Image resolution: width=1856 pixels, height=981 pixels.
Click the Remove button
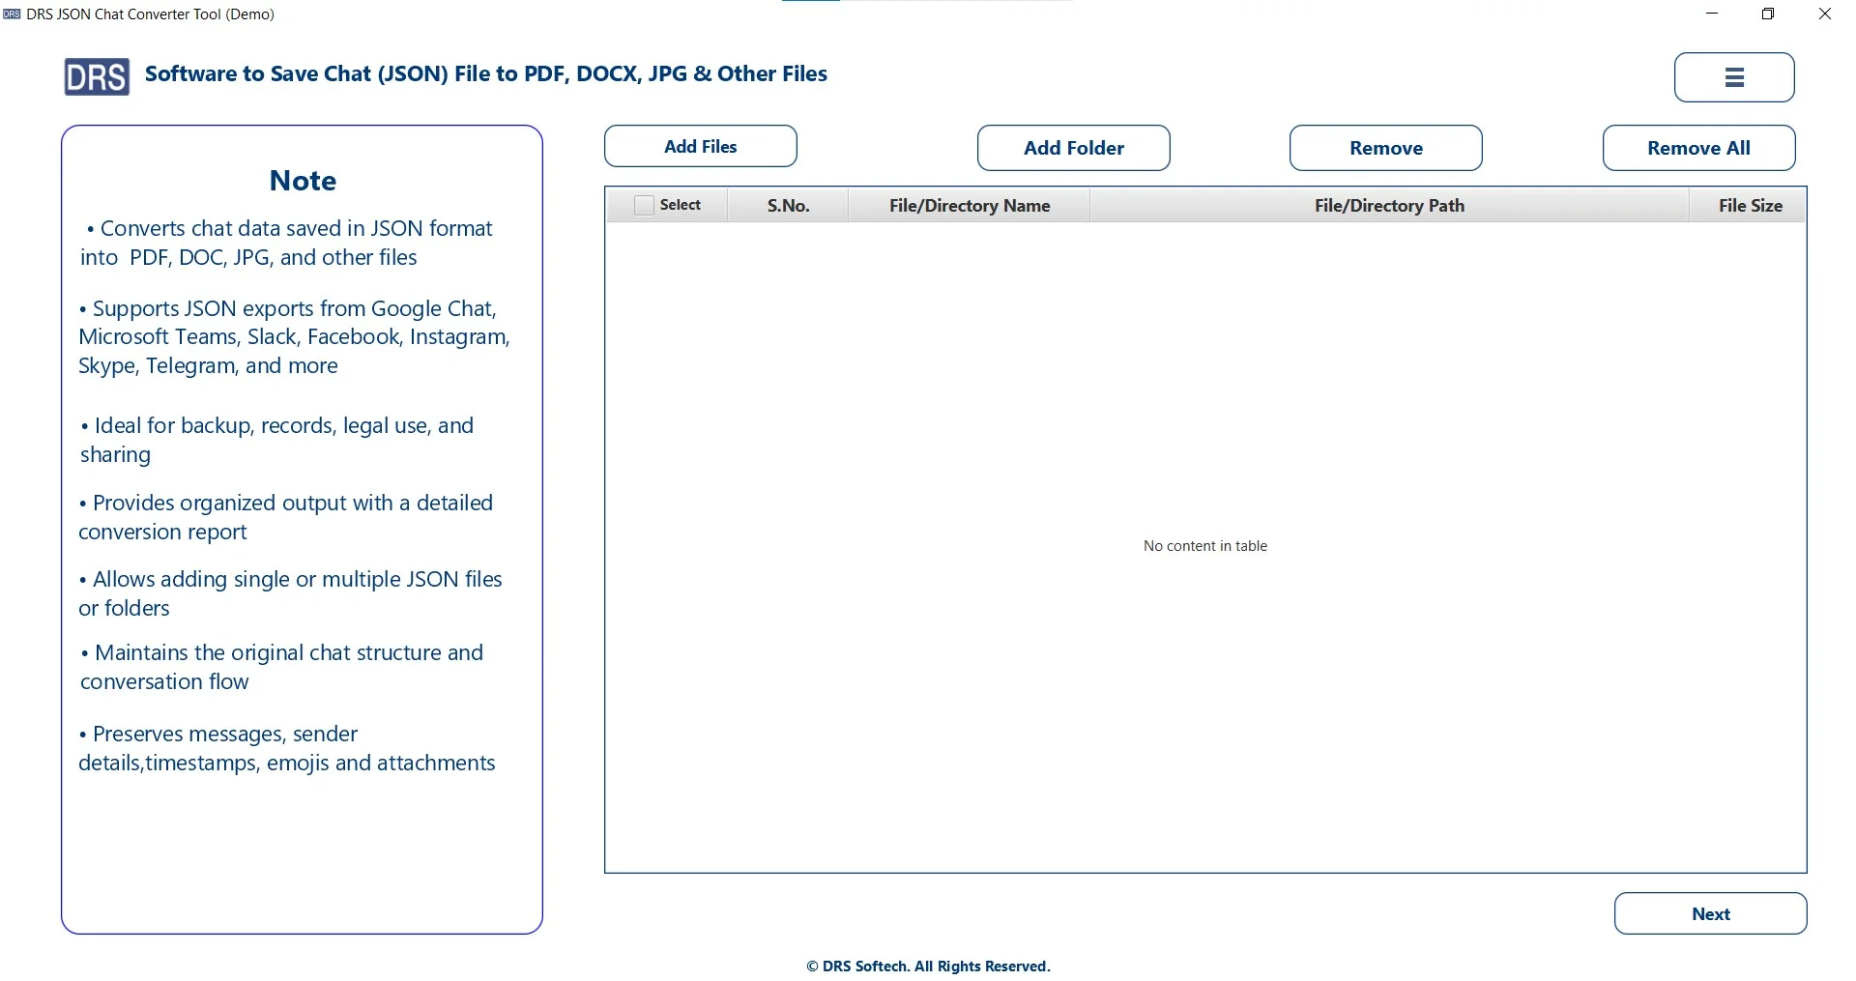coord(1385,148)
